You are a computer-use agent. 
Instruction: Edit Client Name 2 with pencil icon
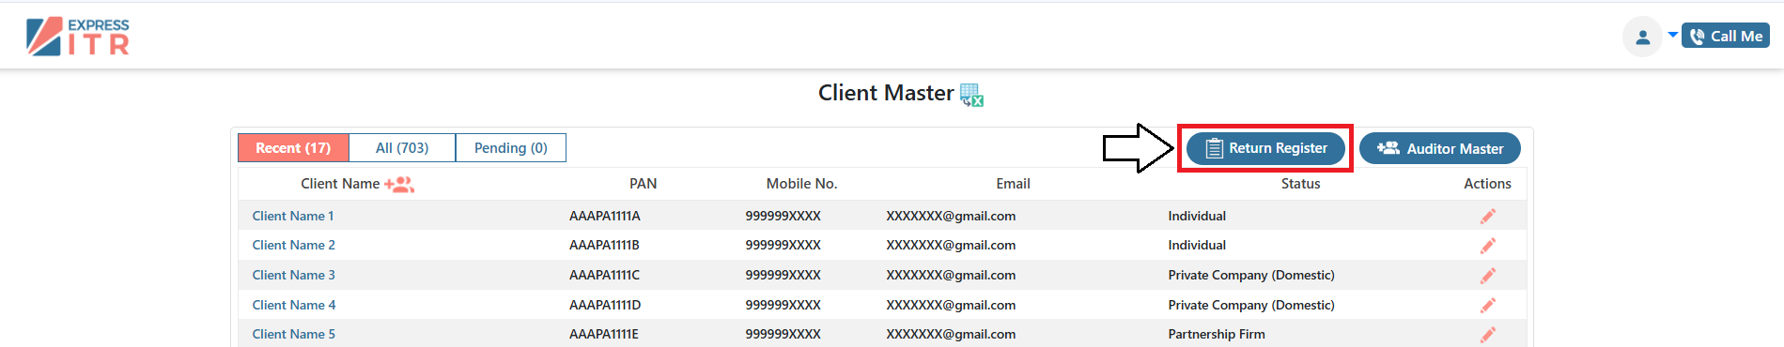coord(1488,246)
